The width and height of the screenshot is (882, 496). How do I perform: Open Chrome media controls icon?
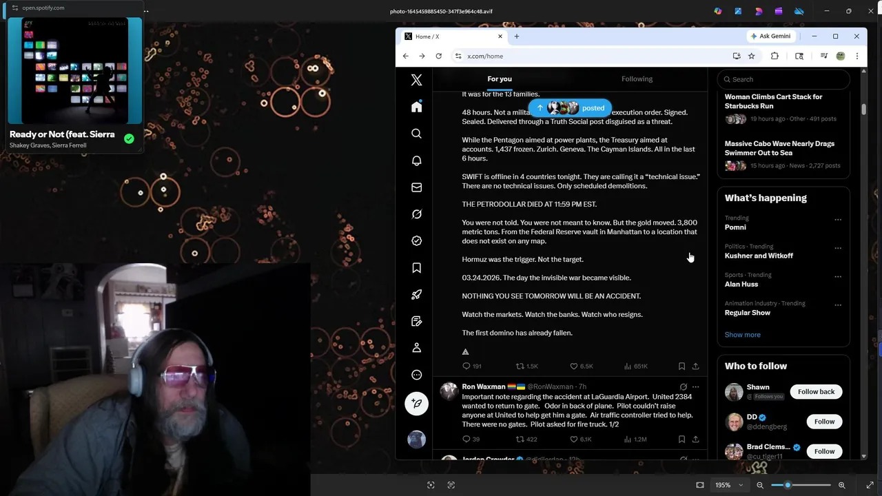pos(823,56)
